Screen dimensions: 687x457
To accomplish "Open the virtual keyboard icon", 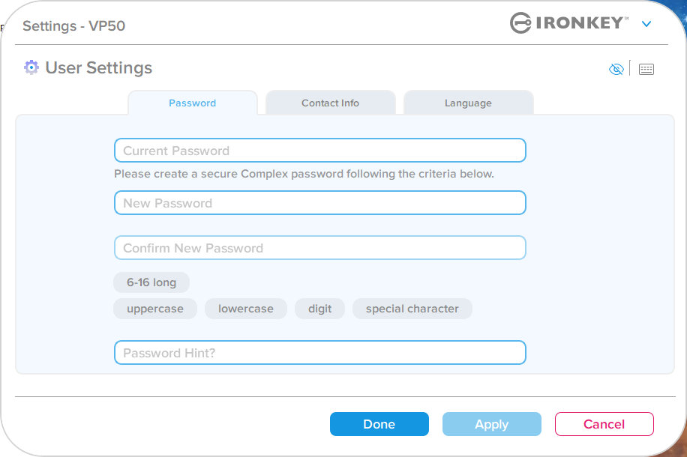I will click(x=646, y=69).
